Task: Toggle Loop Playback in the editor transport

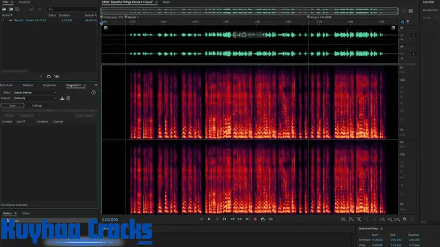Action: tap(263, 219)
